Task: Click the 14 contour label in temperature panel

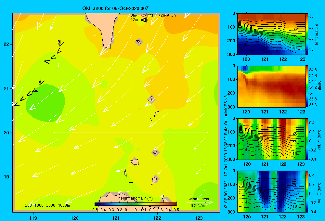Action: pos(244,45)
